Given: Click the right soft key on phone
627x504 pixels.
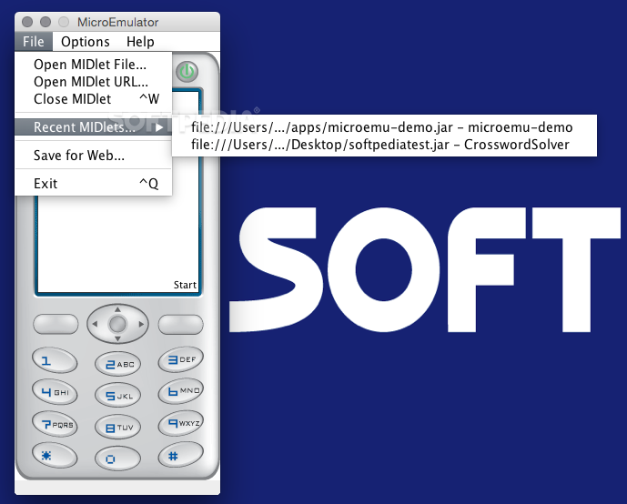Looking at the screenshot, I should [181, 324].
